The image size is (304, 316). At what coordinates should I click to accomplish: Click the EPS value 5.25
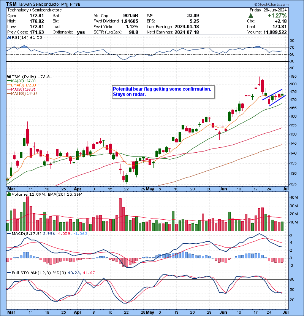194,21
